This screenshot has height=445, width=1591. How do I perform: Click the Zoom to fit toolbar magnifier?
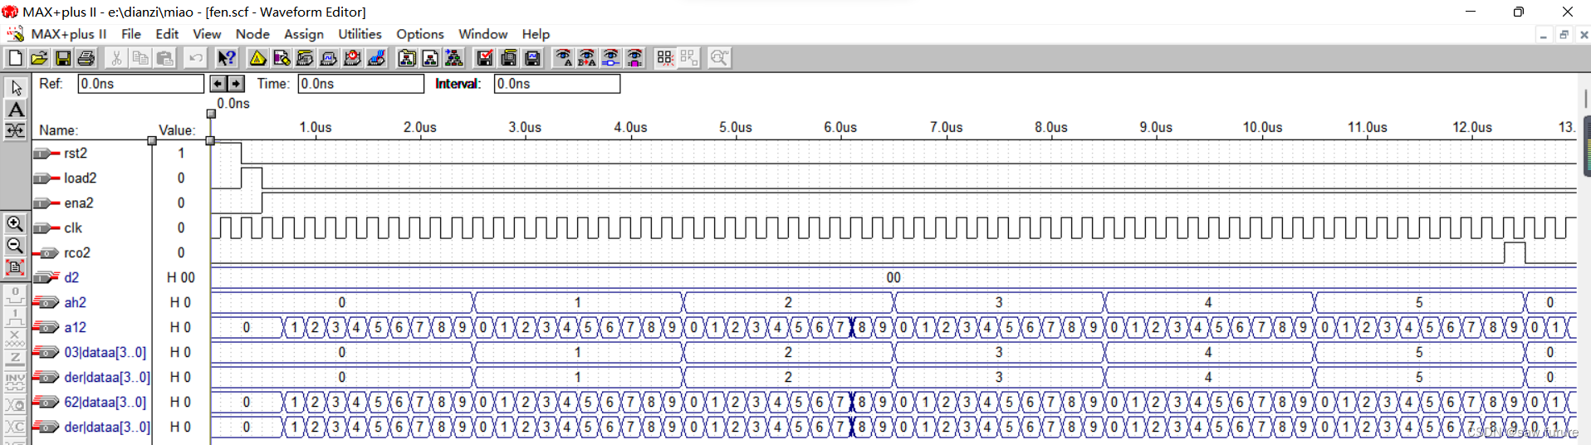click(x=719, y=58)
